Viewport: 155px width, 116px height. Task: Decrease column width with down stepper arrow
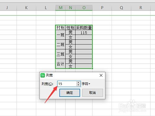(78, 85)
